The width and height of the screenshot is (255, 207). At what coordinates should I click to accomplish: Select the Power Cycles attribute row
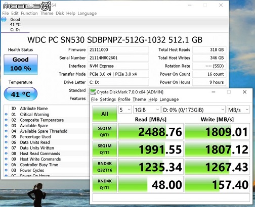[x=47, y=170]
